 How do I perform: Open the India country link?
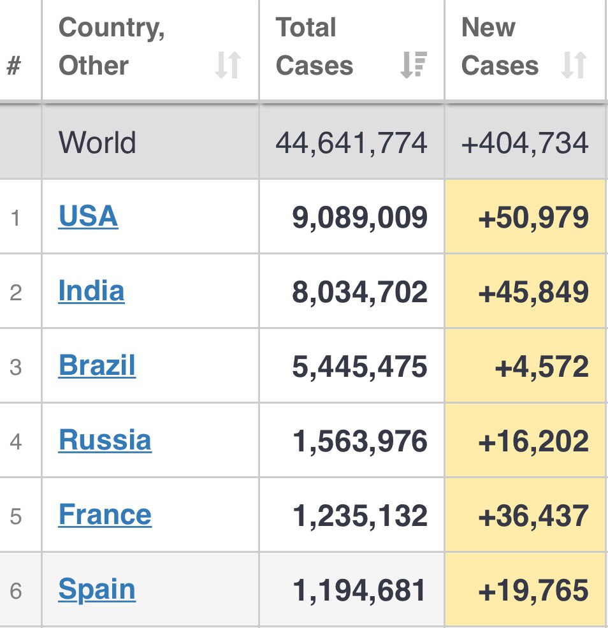91,290
